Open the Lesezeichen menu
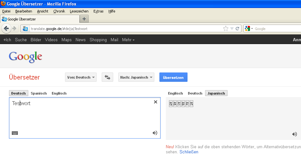This screenshot has height=161, width=301. coord(79,11)
